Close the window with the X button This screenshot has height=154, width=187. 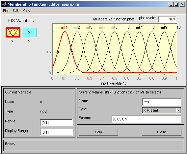click(182, 4)
